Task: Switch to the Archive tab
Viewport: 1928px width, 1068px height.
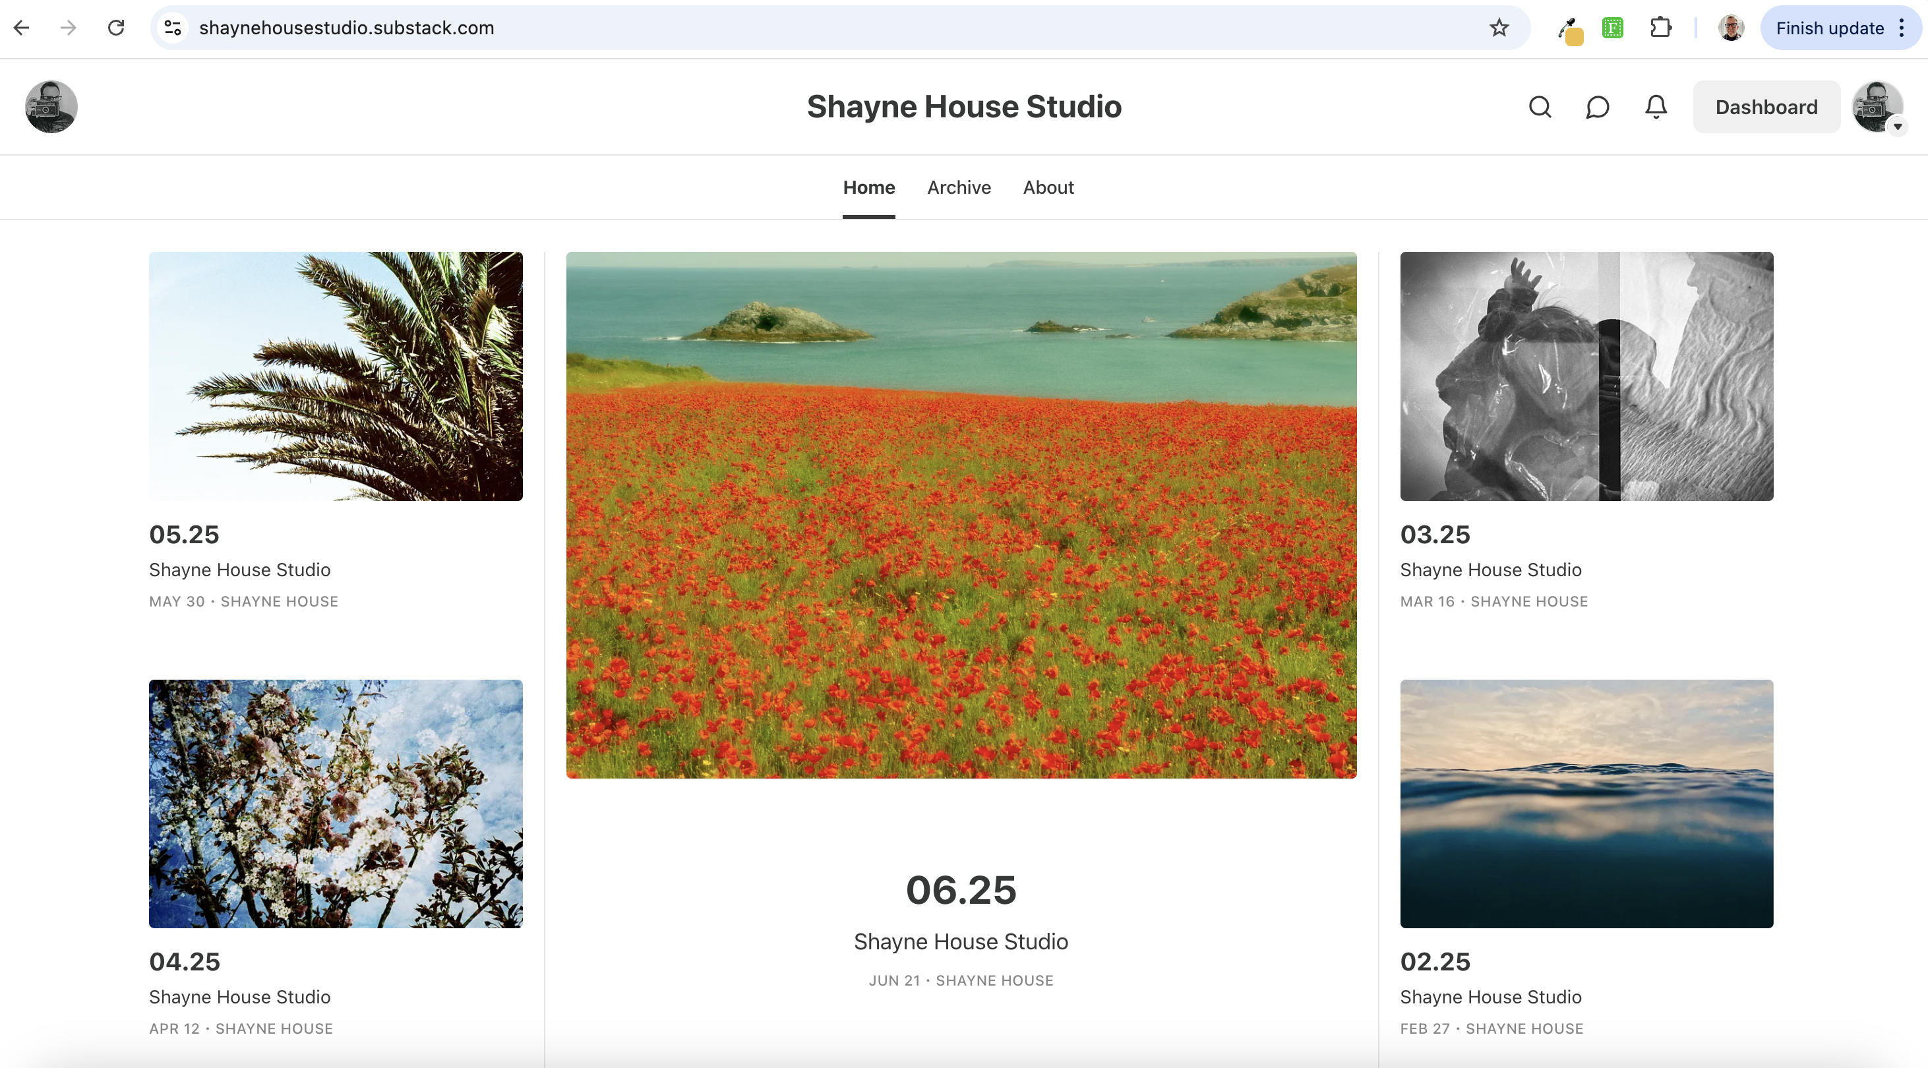Action: coord(959,187)
